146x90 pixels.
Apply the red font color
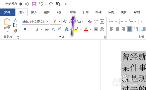86,29
